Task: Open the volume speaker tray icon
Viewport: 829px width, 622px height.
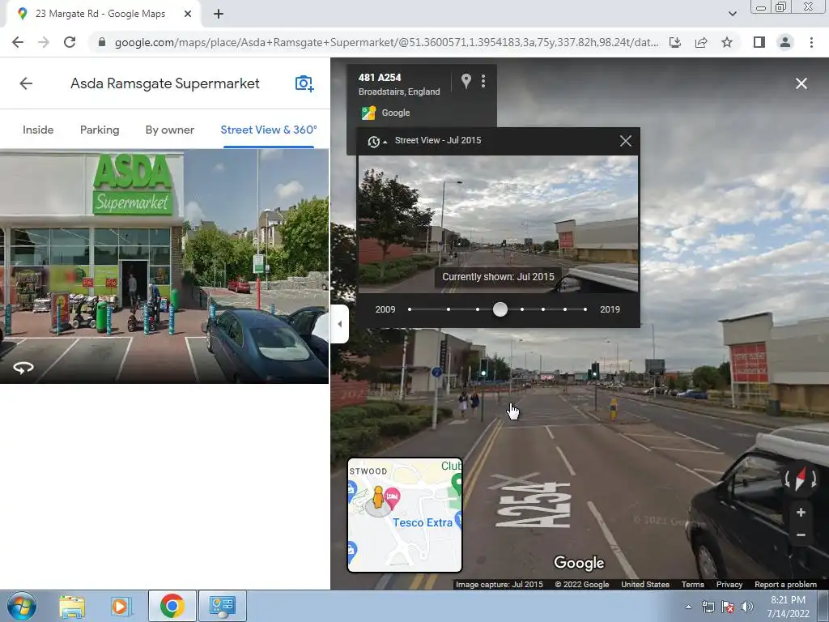Action: (747, 607)
